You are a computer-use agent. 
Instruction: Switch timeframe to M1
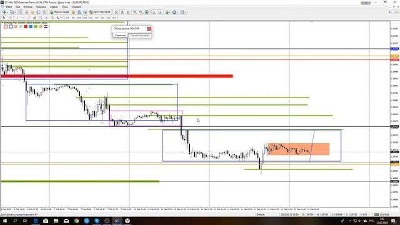point(67,17)
